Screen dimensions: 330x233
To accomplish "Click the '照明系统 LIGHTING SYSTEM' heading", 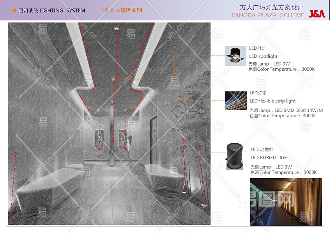I will (52, 10).
